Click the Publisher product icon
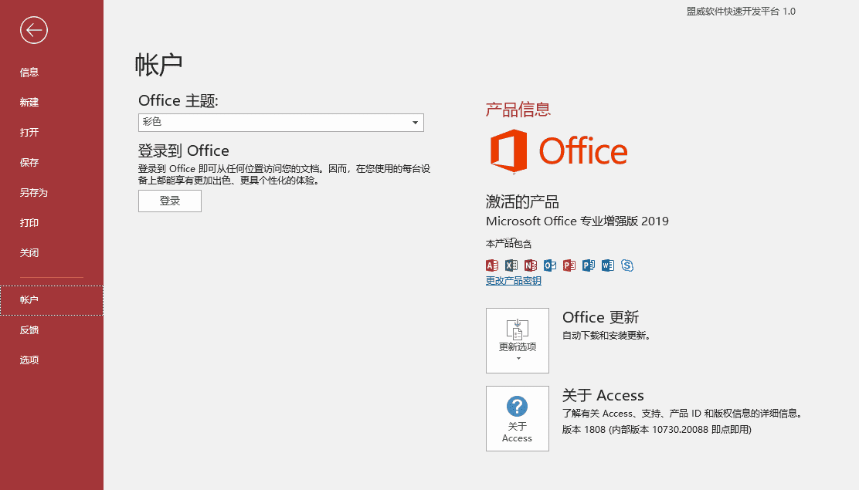The height and width of the screenshot is (490, 859). (x=589, y=265)
